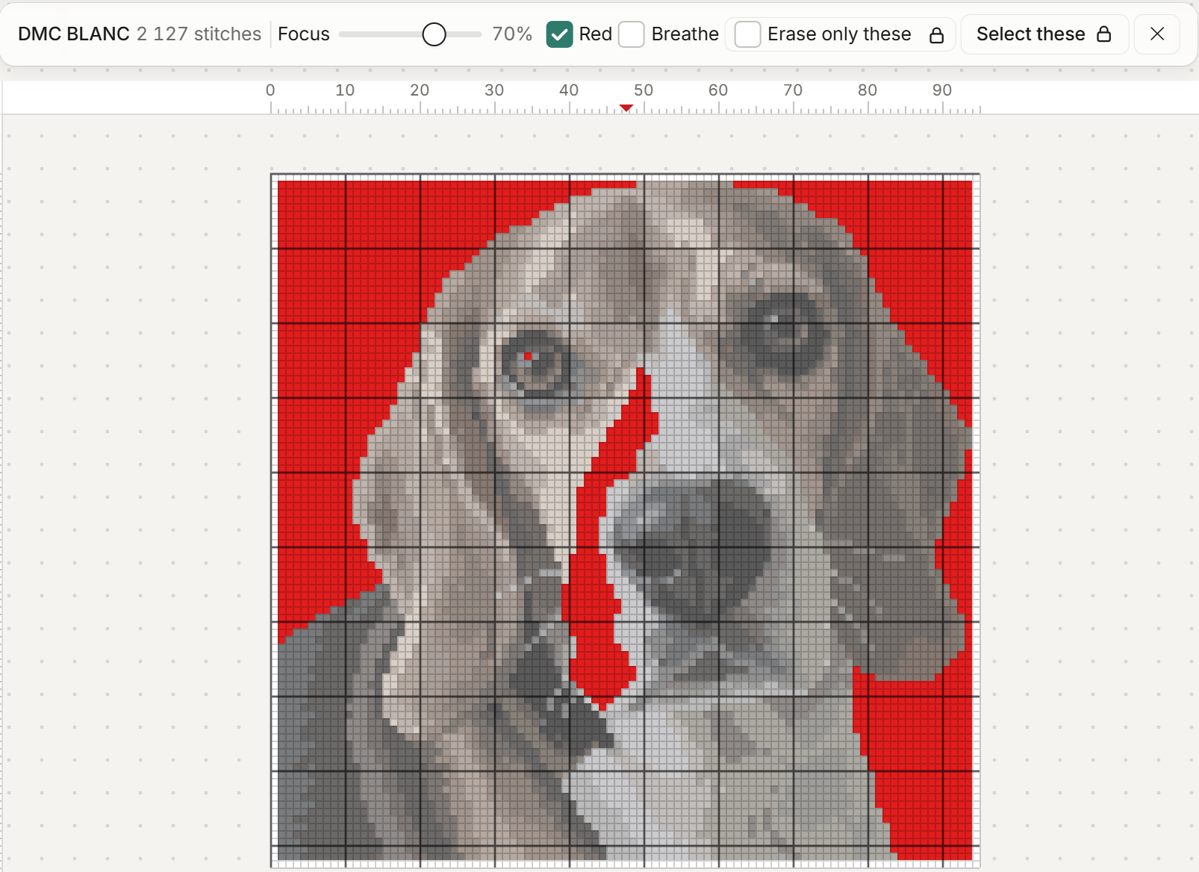Click the Focus label
Screen dimensions: 1199x872
coord(303,34)
